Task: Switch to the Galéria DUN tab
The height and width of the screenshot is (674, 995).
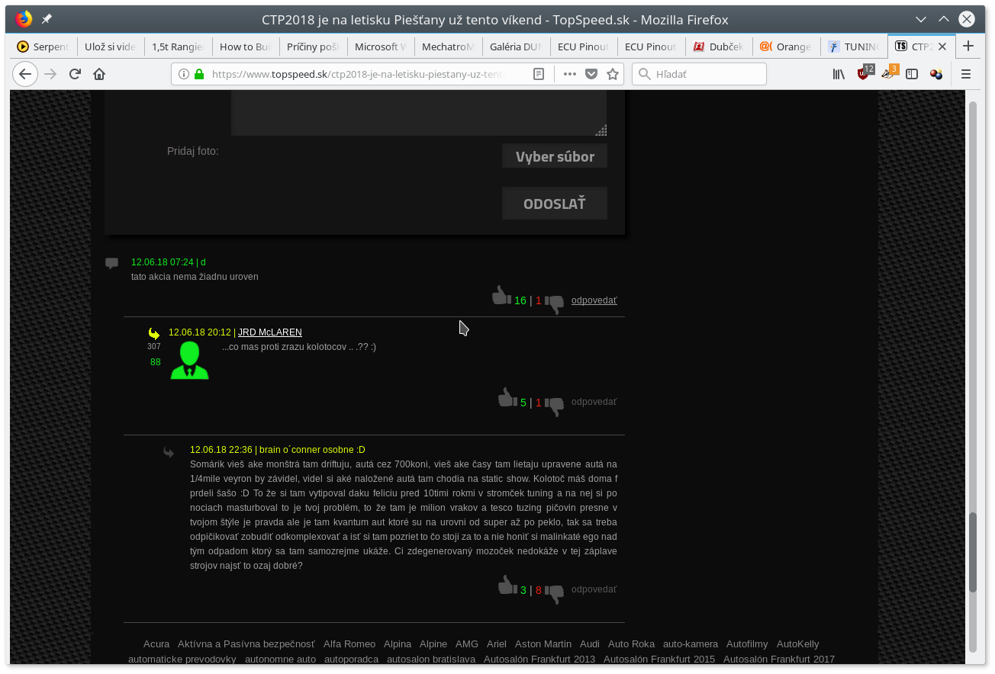Action: [x=516, y=47]
